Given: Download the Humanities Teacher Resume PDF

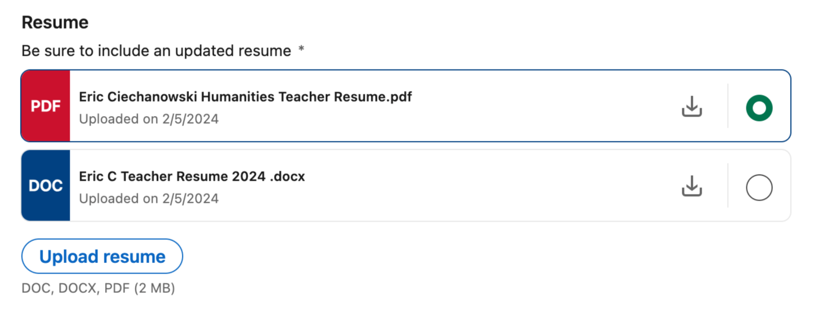Looking at the screenshot, I should tap(691, 106).
